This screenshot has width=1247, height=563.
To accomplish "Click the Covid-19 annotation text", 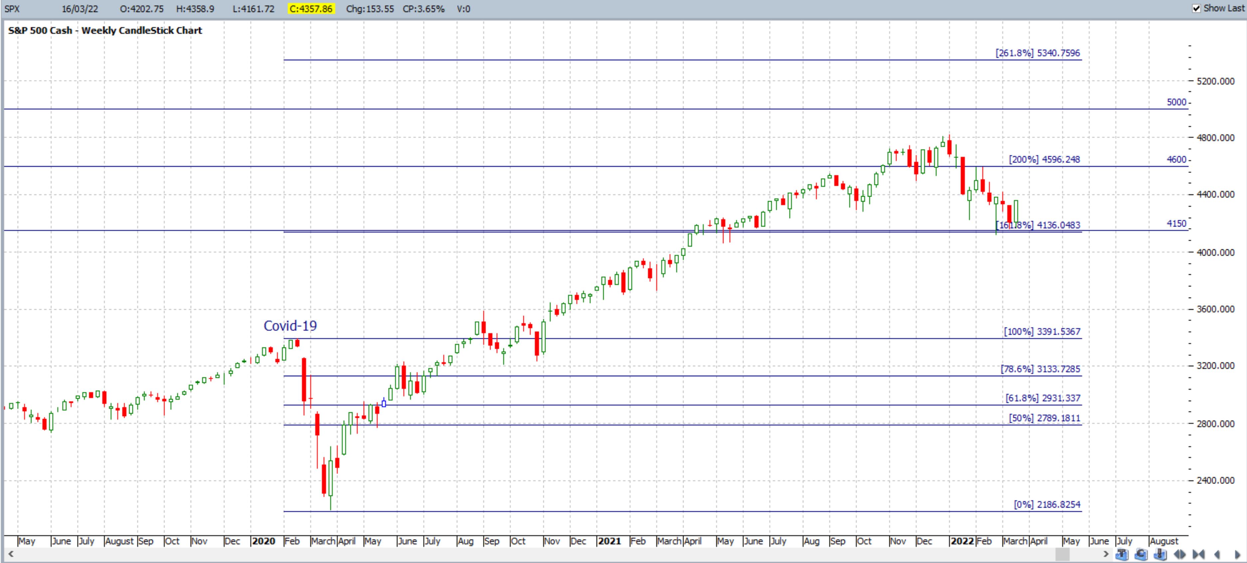I will (290, 326).
